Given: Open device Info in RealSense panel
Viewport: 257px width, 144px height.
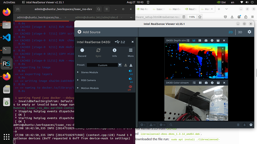Looking at the screenshot, I should (x=114, y=50).
